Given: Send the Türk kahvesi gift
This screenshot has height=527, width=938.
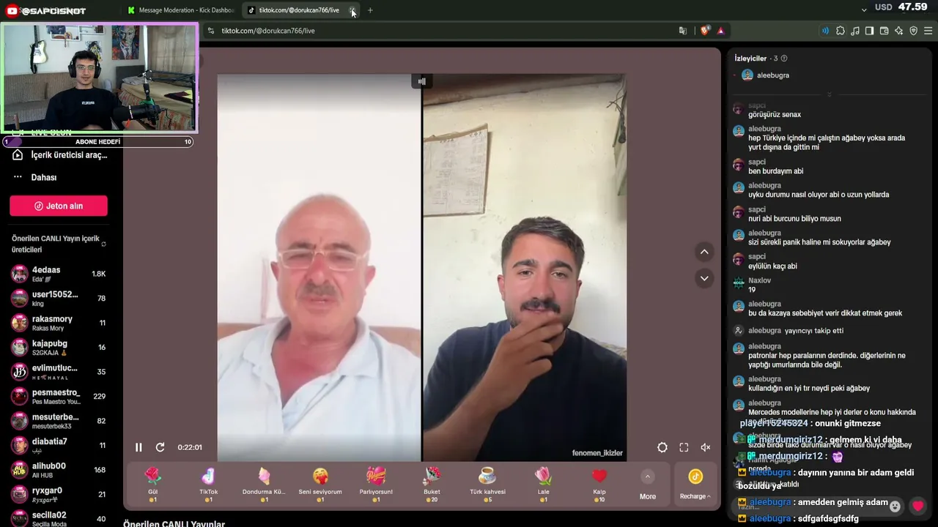Looking at the screenshot, I should (487, 485).
